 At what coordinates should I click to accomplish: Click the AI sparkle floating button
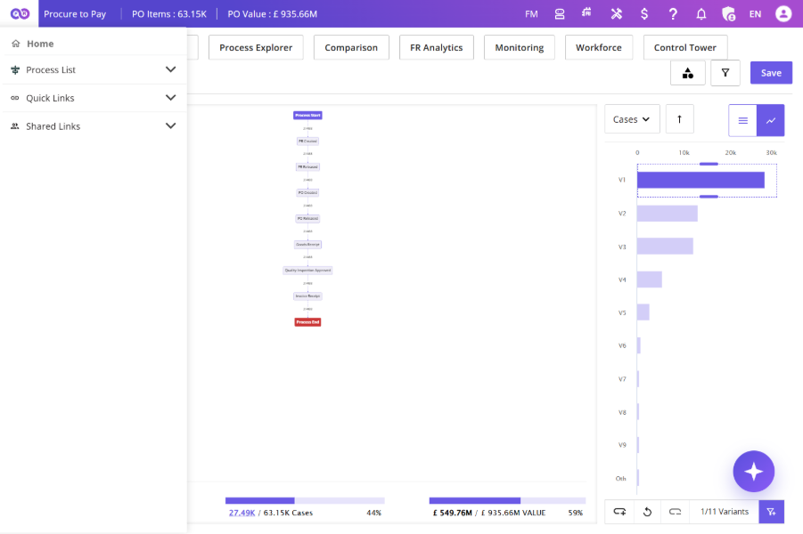pos(753,472)
